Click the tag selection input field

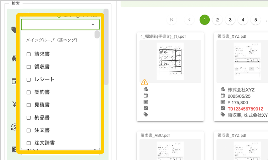pyautogui.click(x=60, y=24)
